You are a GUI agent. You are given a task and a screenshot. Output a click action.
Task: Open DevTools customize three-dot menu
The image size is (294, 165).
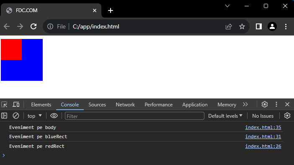tap(276, 104)
